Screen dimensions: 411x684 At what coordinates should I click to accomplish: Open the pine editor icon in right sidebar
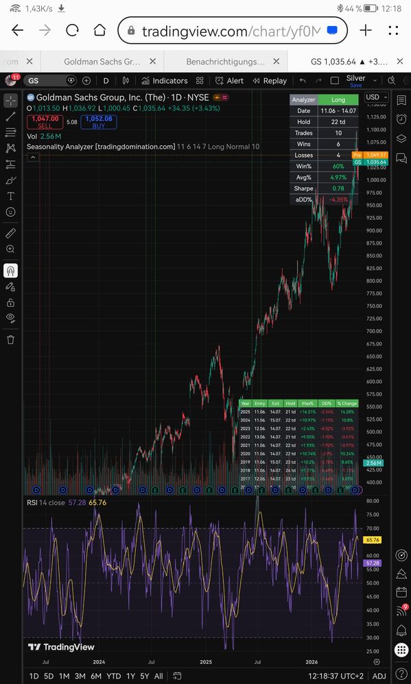(x=401, y=574)
